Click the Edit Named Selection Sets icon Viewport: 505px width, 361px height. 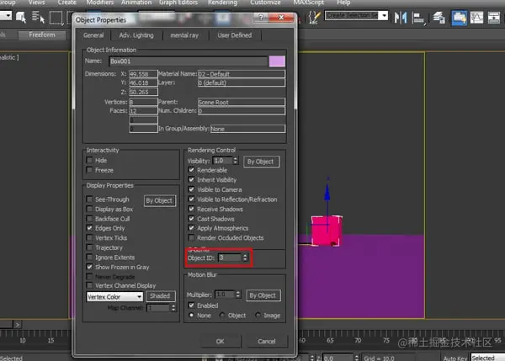315,17
